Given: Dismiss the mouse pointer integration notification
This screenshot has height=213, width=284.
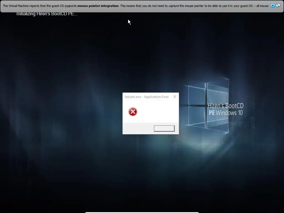Looking at the screenshot, I should (x=273, y=6).
